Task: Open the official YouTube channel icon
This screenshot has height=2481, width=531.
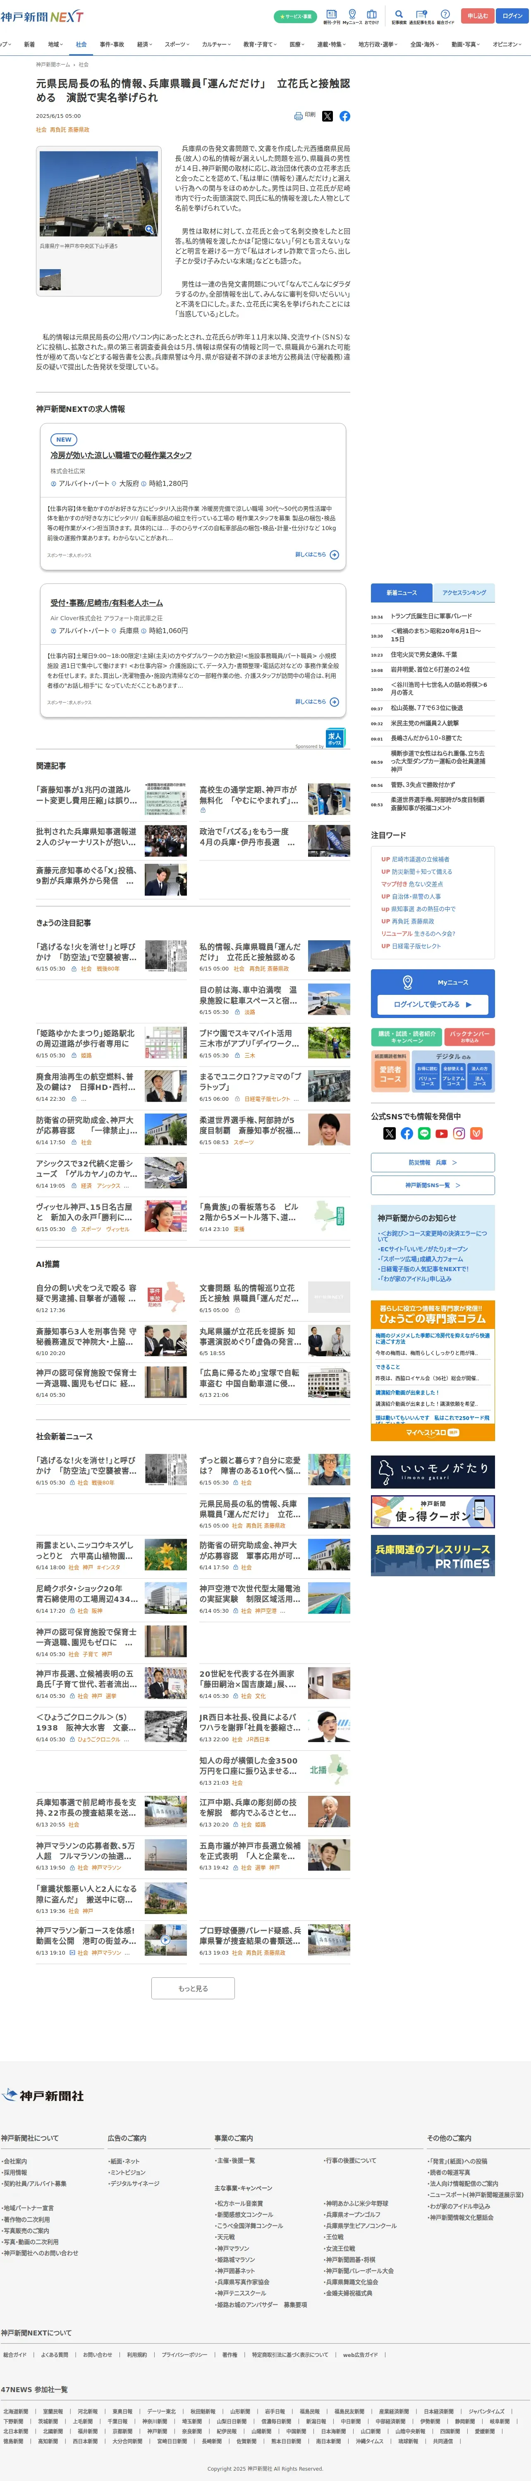Action: coord(441,1133)
